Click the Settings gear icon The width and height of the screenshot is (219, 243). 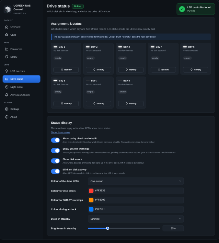(x=7, y=109)
